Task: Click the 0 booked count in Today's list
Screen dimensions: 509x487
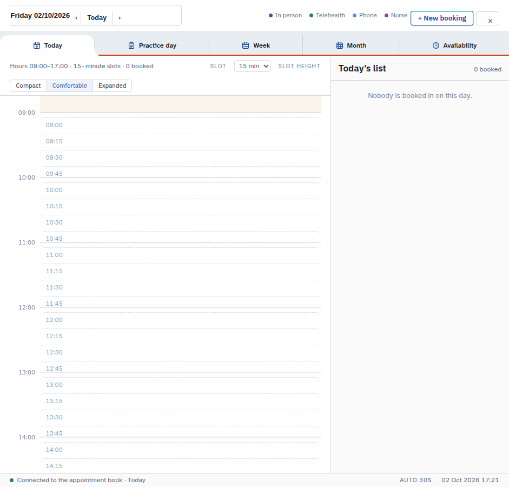Action: point(487,69)
